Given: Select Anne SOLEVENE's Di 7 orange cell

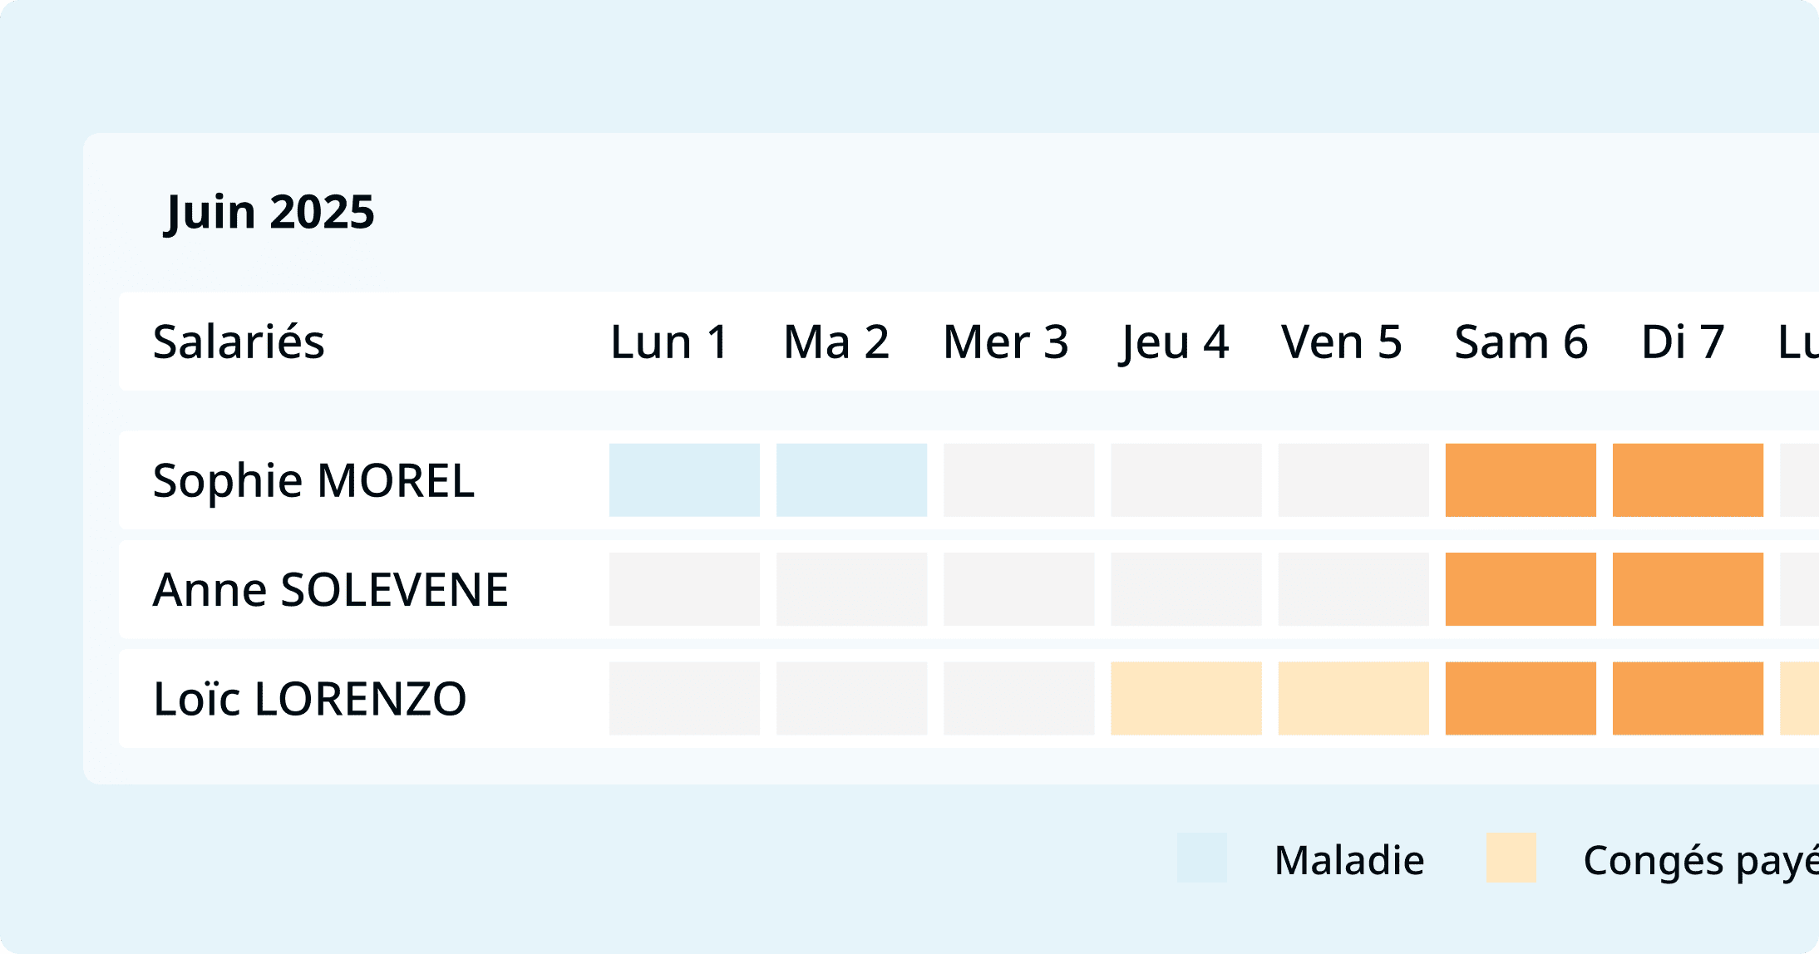Looking at the screenshot, I should tap(1688, 589).
